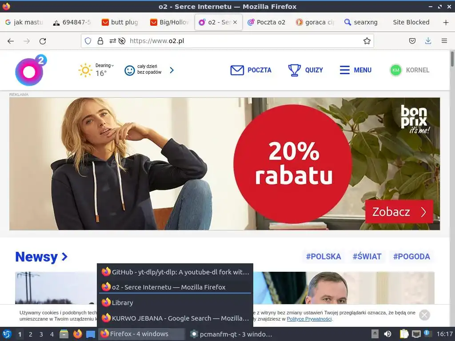
Task: Click the 16:17 clock in the taskbar
Action: [x=444, y=334]
